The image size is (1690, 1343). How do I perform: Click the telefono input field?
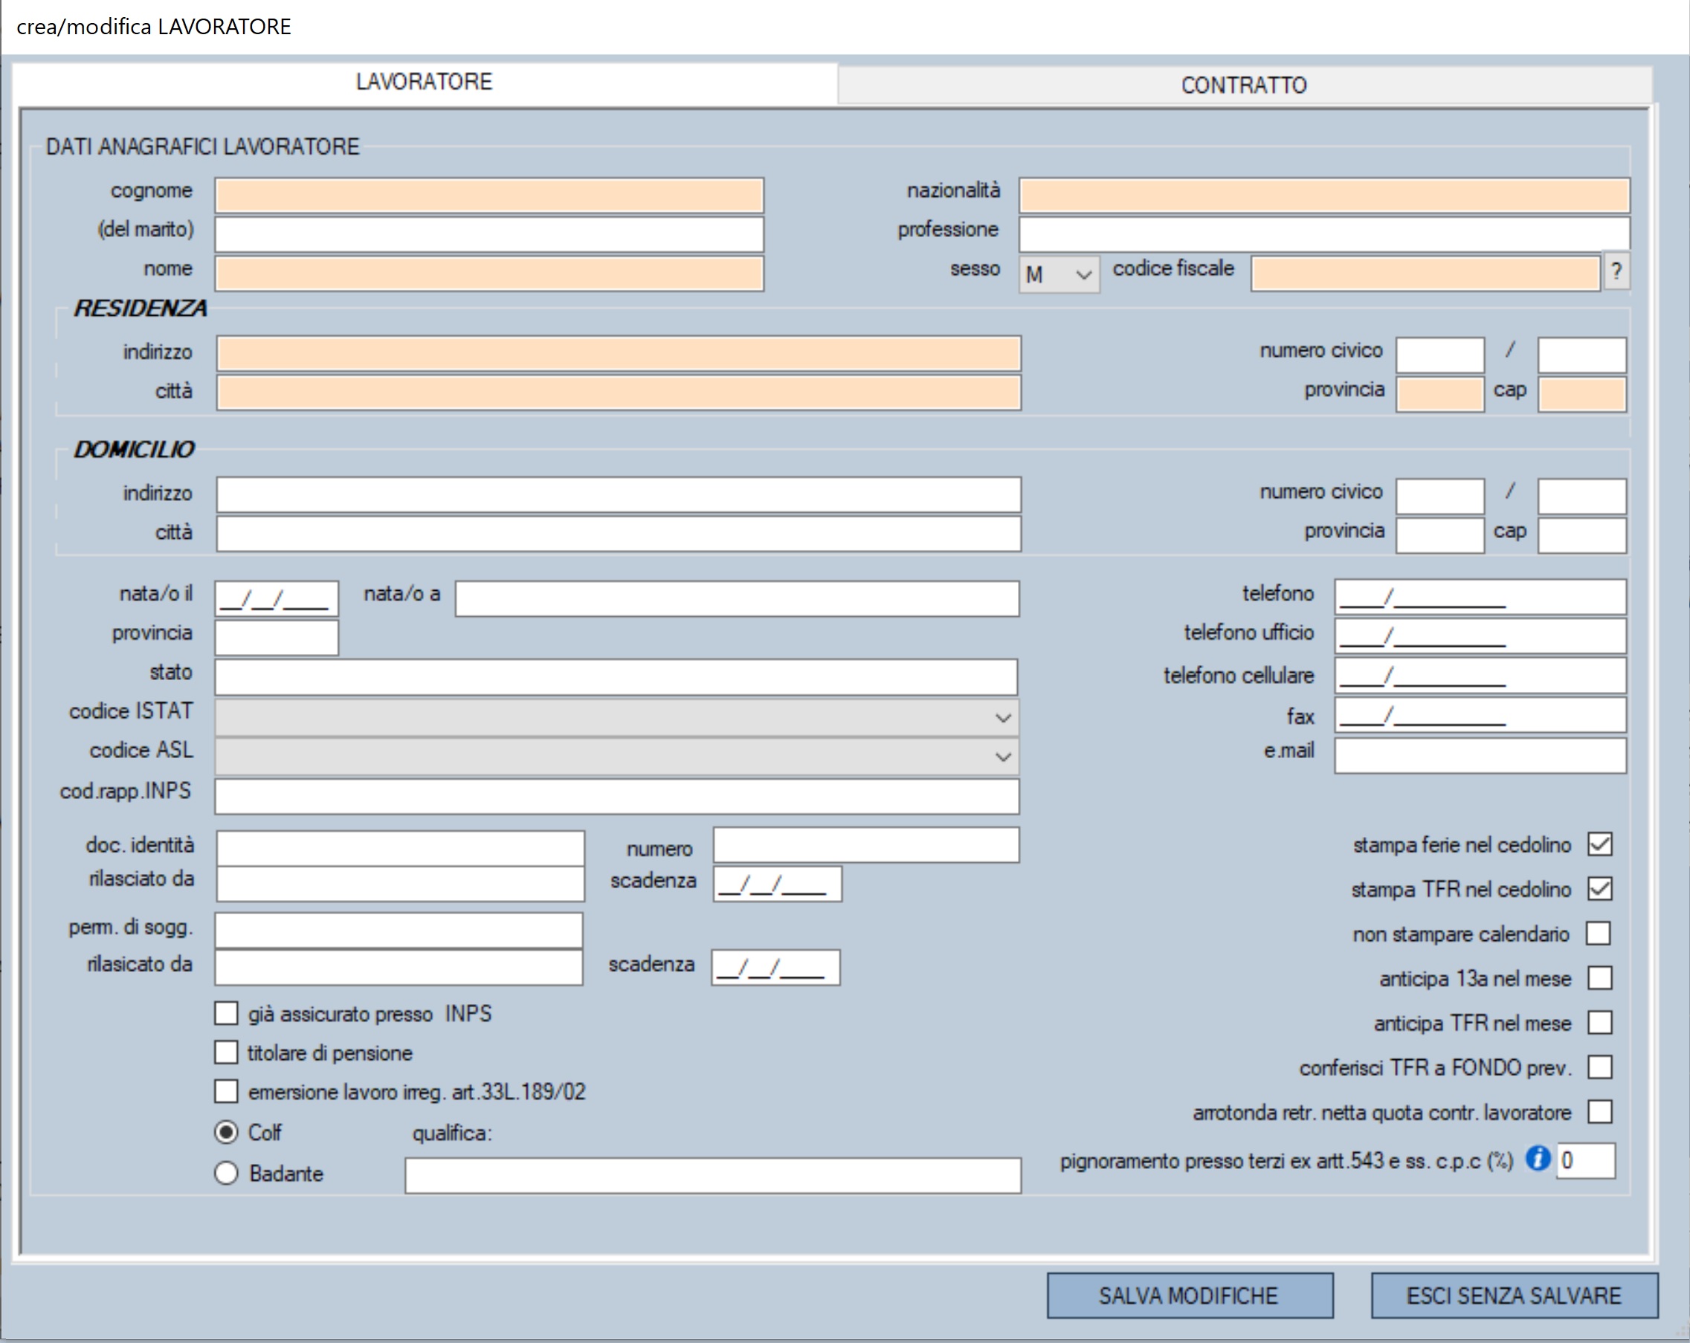[1480, 597]
